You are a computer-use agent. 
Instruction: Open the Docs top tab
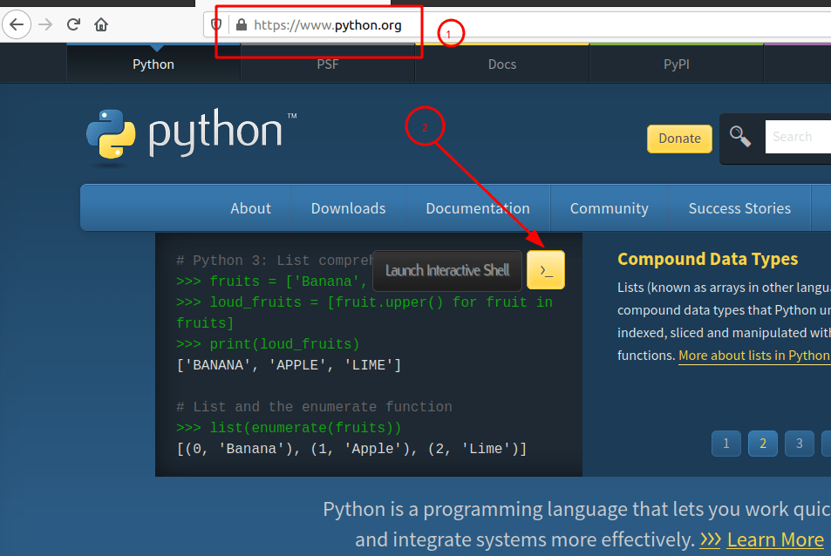[x=502, y=64]
